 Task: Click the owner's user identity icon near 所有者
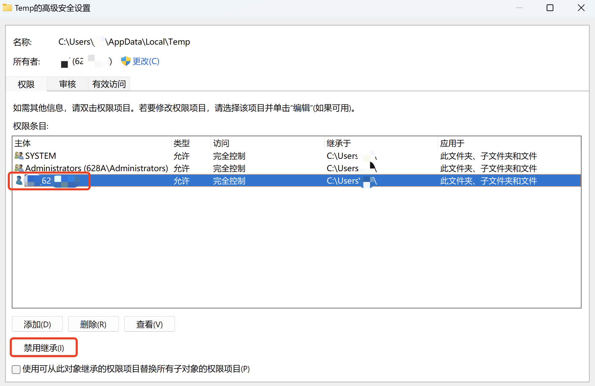tap(64, 63)
